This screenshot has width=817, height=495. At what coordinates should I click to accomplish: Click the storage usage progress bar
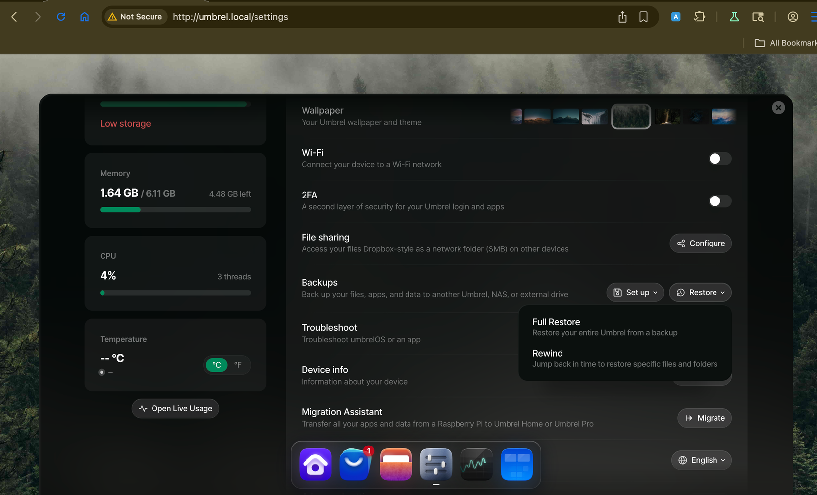(175, 104)
